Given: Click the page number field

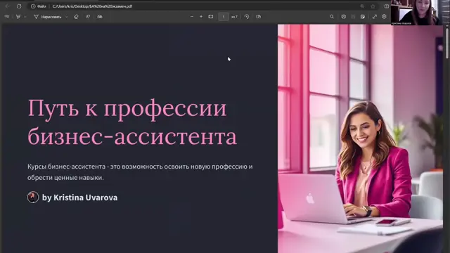Looking at the screenshot, I should (x=224, y=17).
